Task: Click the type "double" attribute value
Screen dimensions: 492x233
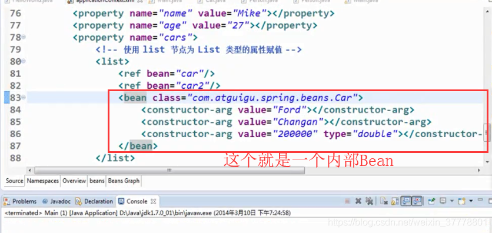Action: click(375, 134)
